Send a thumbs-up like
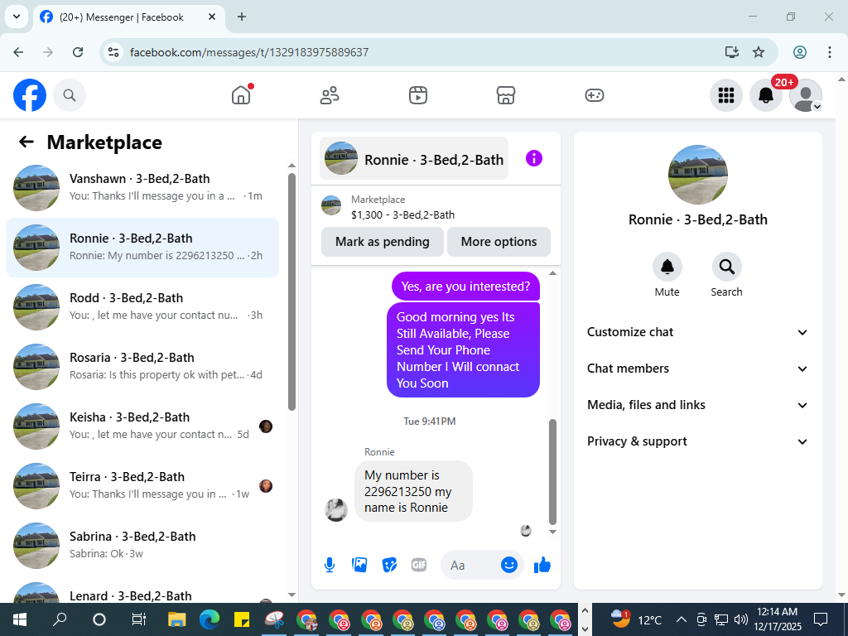This screenshot has height=636, width=848. coord(542,565)
